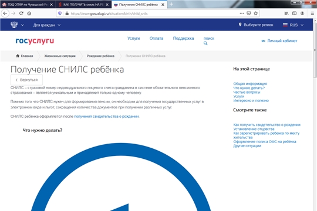Viewport: 317px width, 211px height.
Task: Click the госуслуги logo
Action: (x=35, y=41)
